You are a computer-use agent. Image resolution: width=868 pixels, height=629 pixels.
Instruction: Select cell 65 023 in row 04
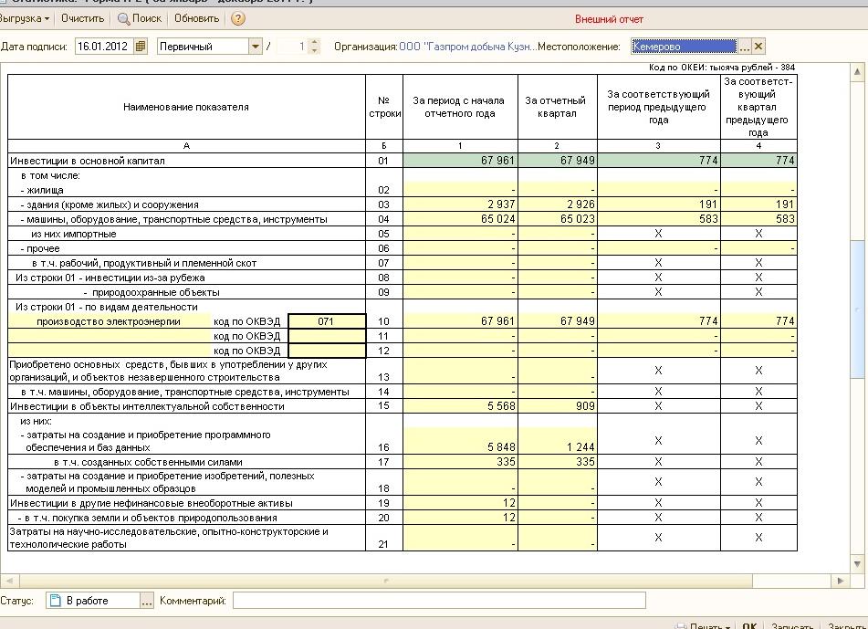558,219
